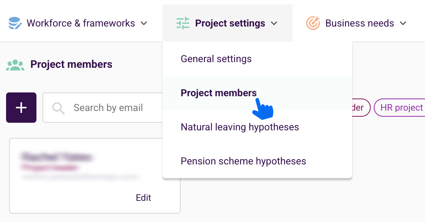Toggle the HR project filter chip
The height and width of the screenshot is (222, 425).
[401, 108]
